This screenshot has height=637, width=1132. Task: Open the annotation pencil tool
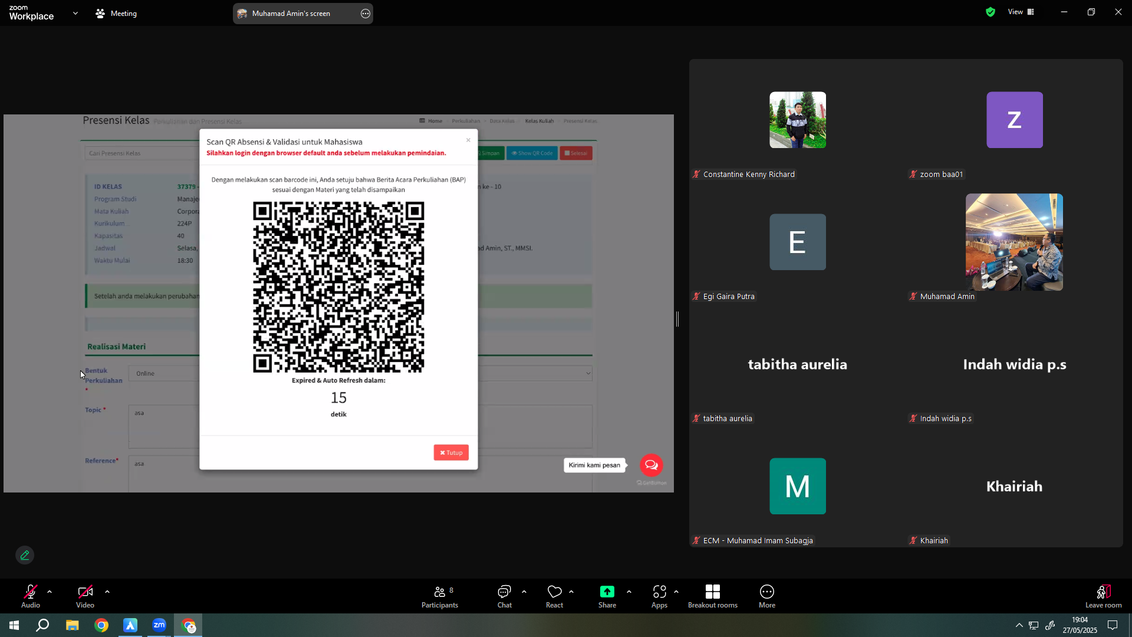pos(25,555)
